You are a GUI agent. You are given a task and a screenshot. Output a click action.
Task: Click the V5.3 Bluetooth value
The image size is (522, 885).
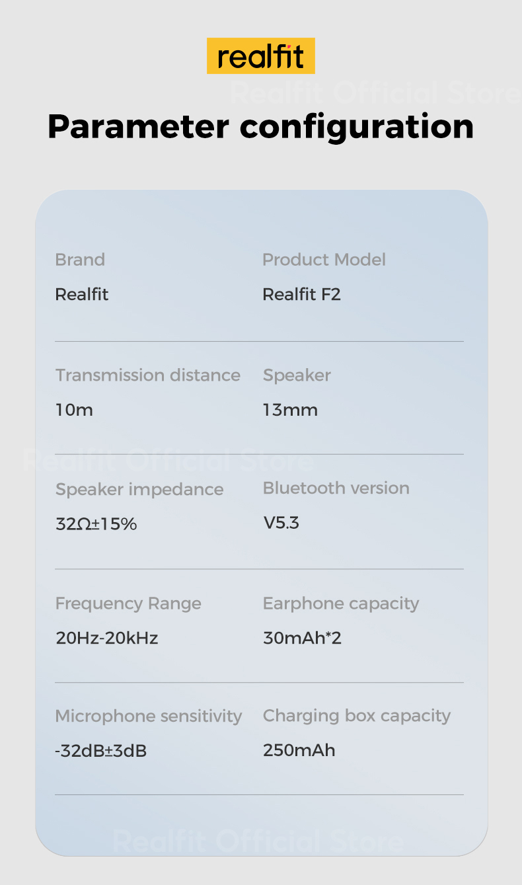281,523
